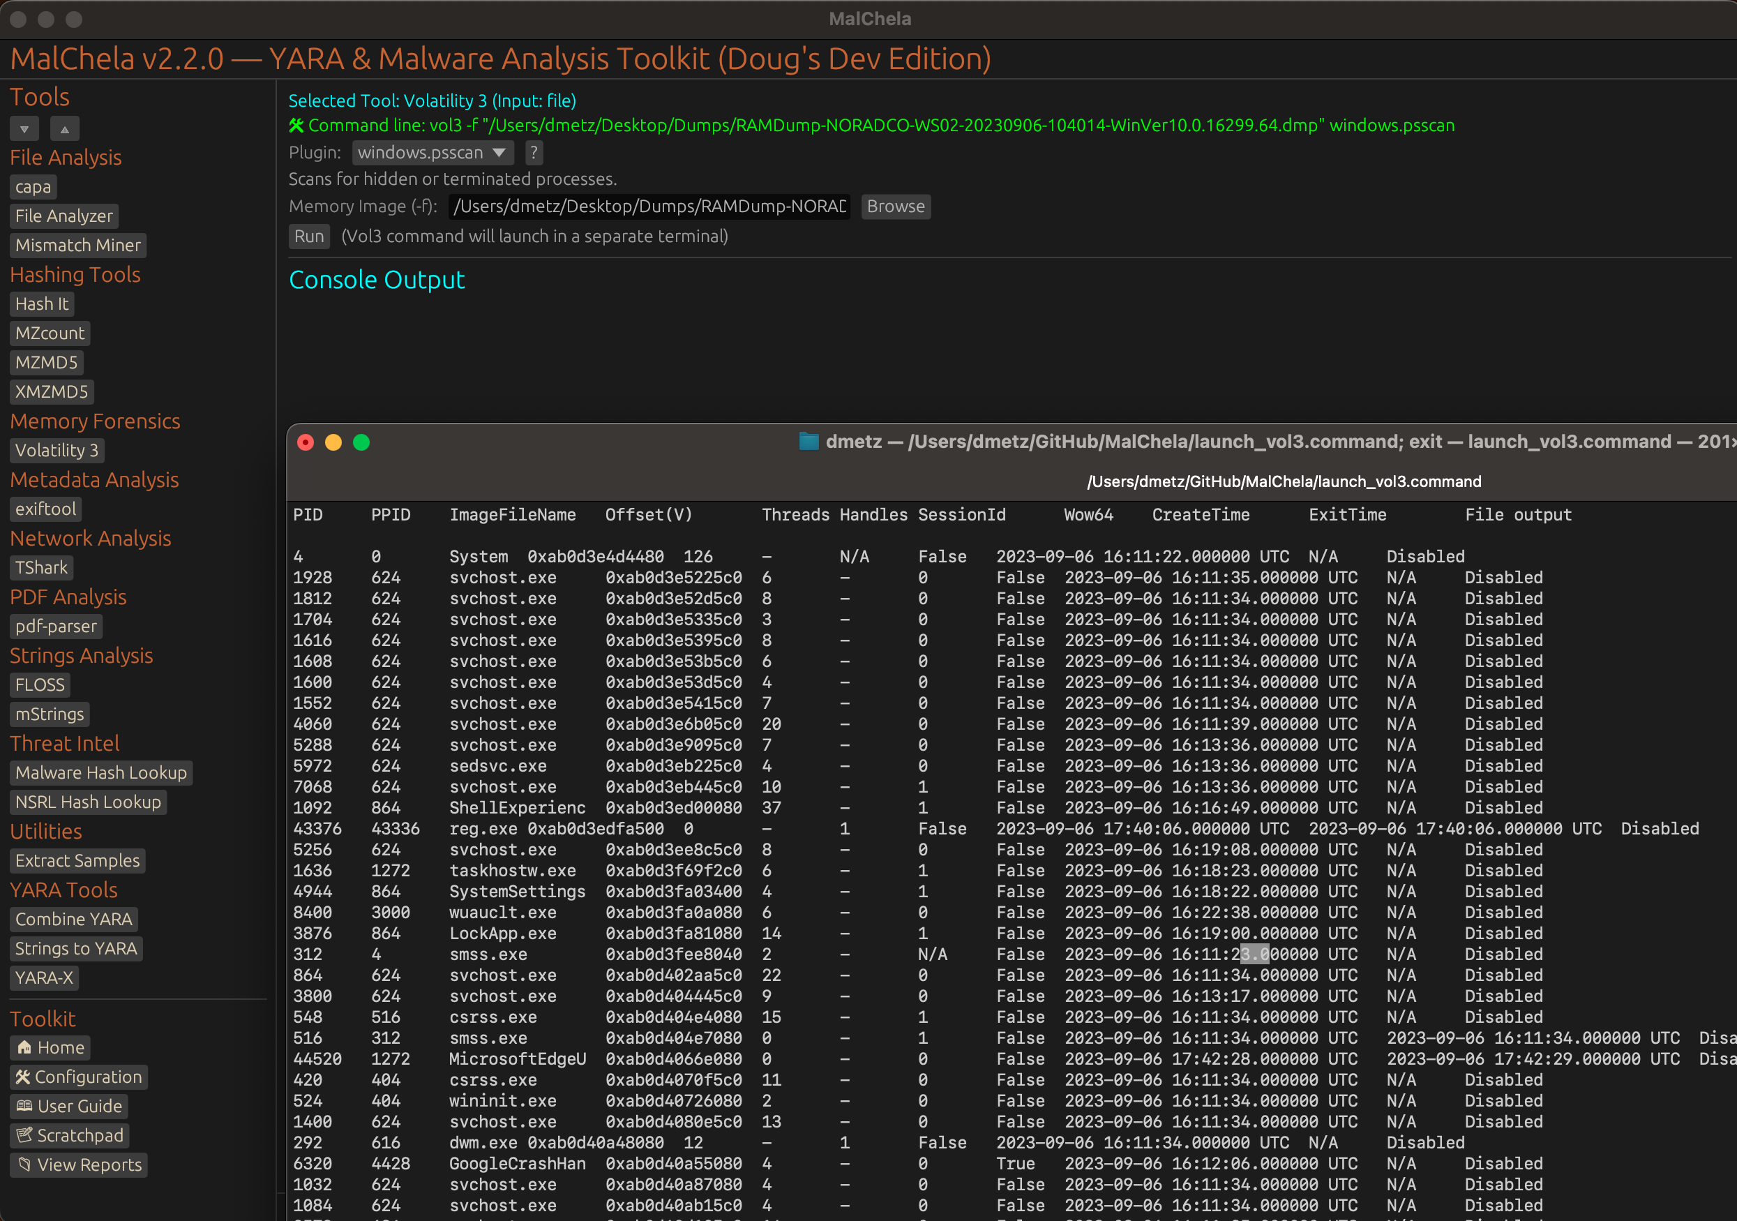Open mStrings tool

(50, 714)
